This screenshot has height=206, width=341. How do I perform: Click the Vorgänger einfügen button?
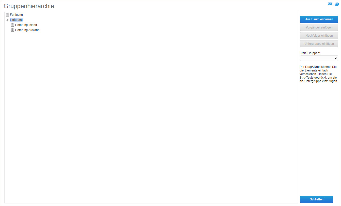click(319, 27)
